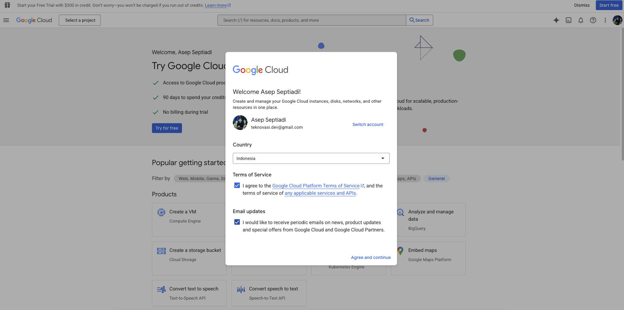Open the account avatar in the top bar
This screenshot has height=310, width=624.
(x=617, y=20)
